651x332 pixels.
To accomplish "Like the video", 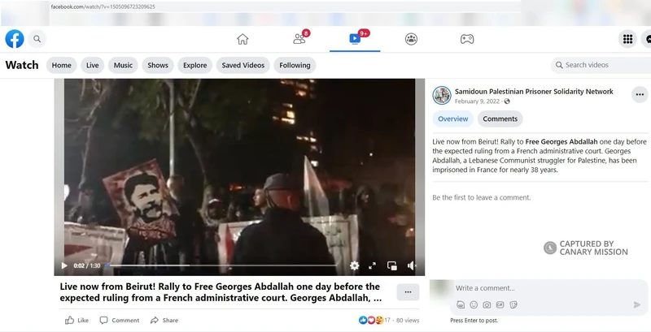I will 77,320.
